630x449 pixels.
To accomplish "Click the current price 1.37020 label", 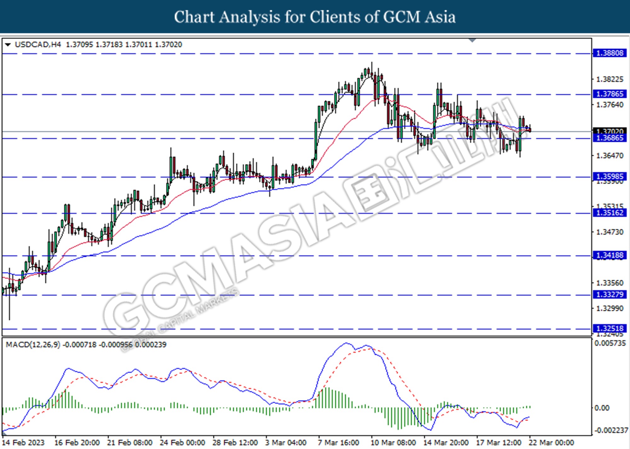I will coord(610,130).
